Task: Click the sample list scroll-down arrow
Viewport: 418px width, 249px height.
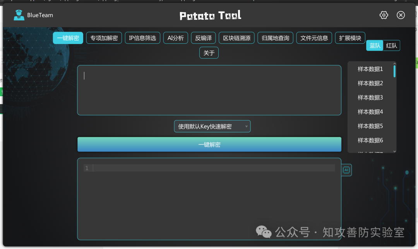Action: click(394, 151)
